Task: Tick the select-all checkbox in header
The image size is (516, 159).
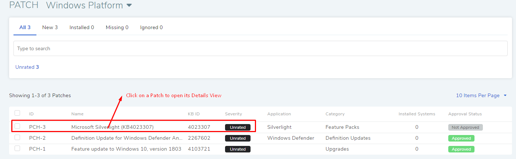Action: [17, 113]
